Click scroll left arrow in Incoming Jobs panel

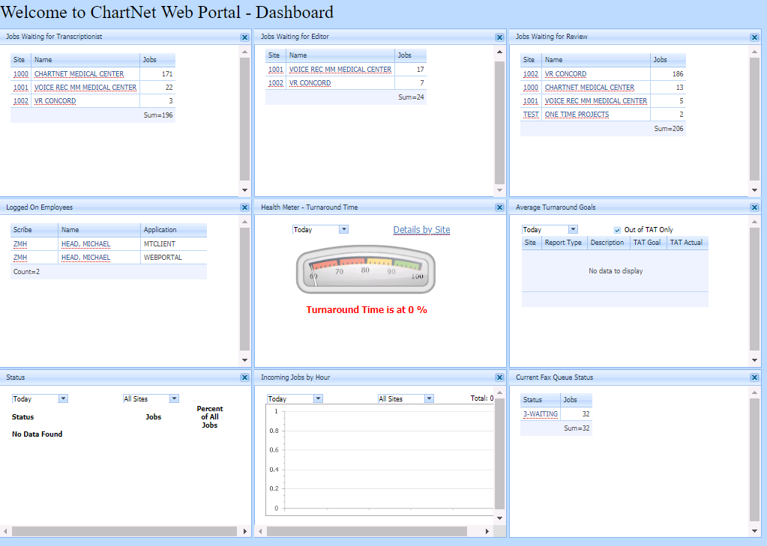(x=261, y=531)
